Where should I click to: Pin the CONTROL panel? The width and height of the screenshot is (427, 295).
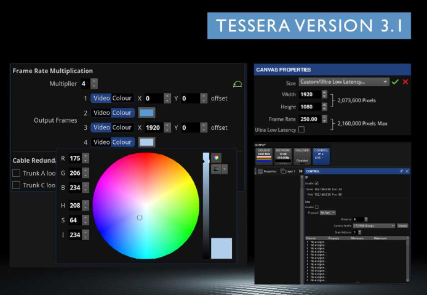(401, 171)
